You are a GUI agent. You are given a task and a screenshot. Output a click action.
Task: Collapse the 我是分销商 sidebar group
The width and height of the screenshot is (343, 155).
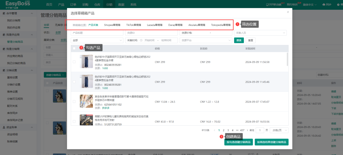click(x=32, y=49)
